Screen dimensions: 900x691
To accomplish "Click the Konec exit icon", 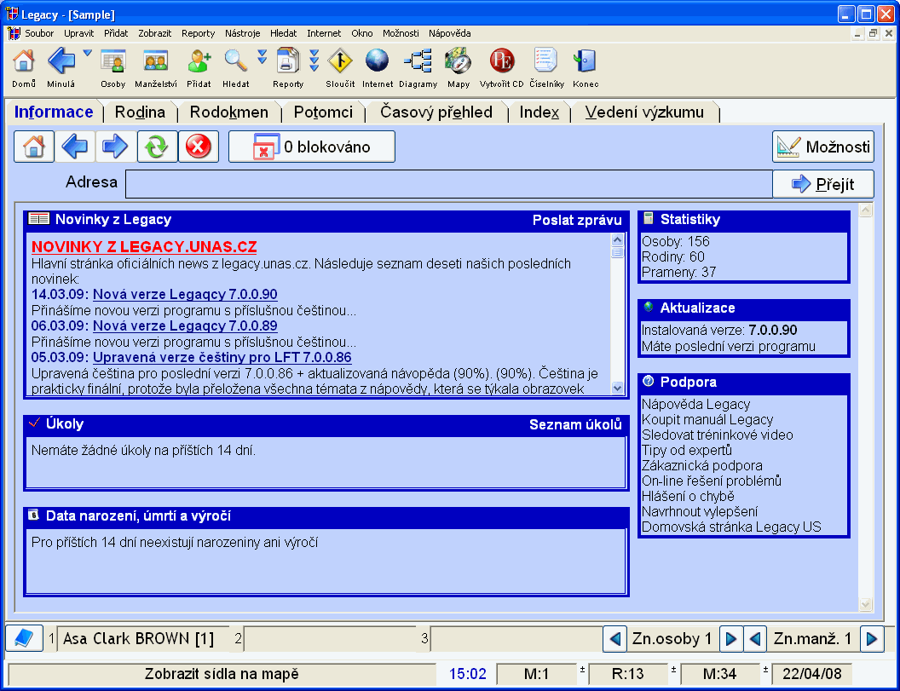I will click(x=586, y=61).
